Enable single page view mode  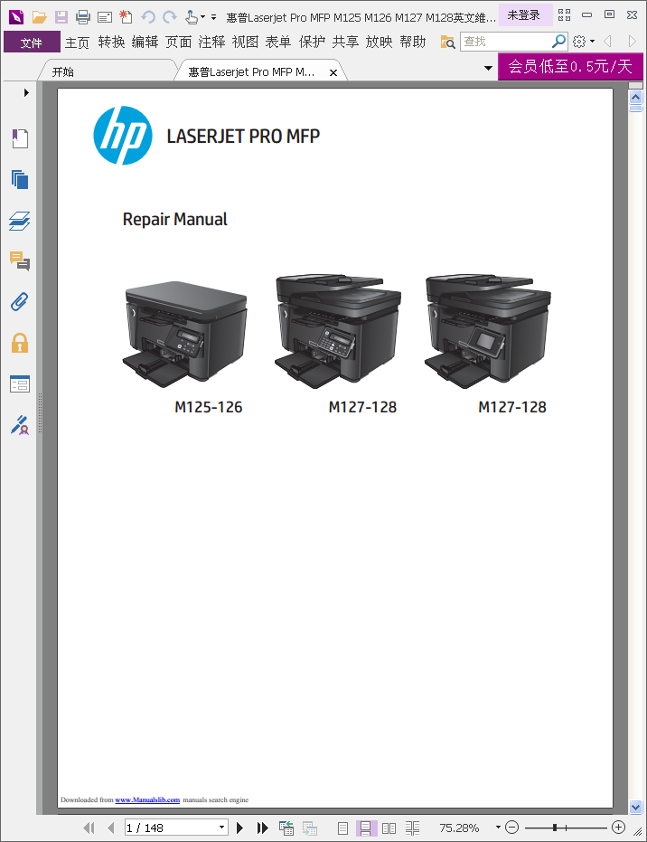tap(342, 828)
